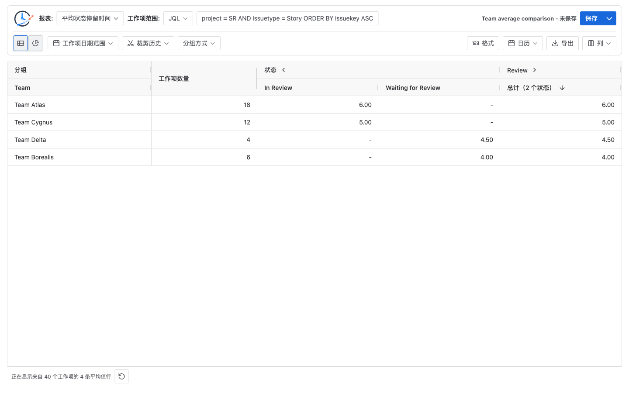Select the Team Atlas row

(314, 105)
